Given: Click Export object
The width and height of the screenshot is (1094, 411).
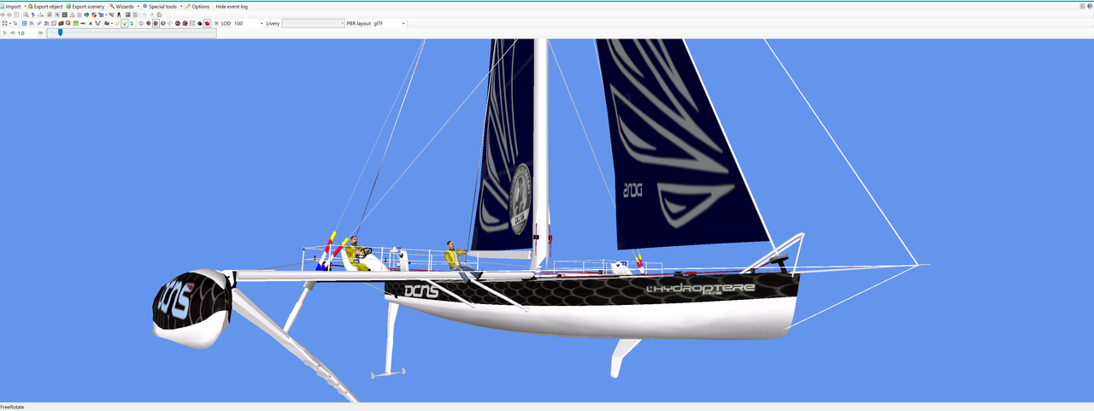Looking at the screenshot, I should click(44, 6).
